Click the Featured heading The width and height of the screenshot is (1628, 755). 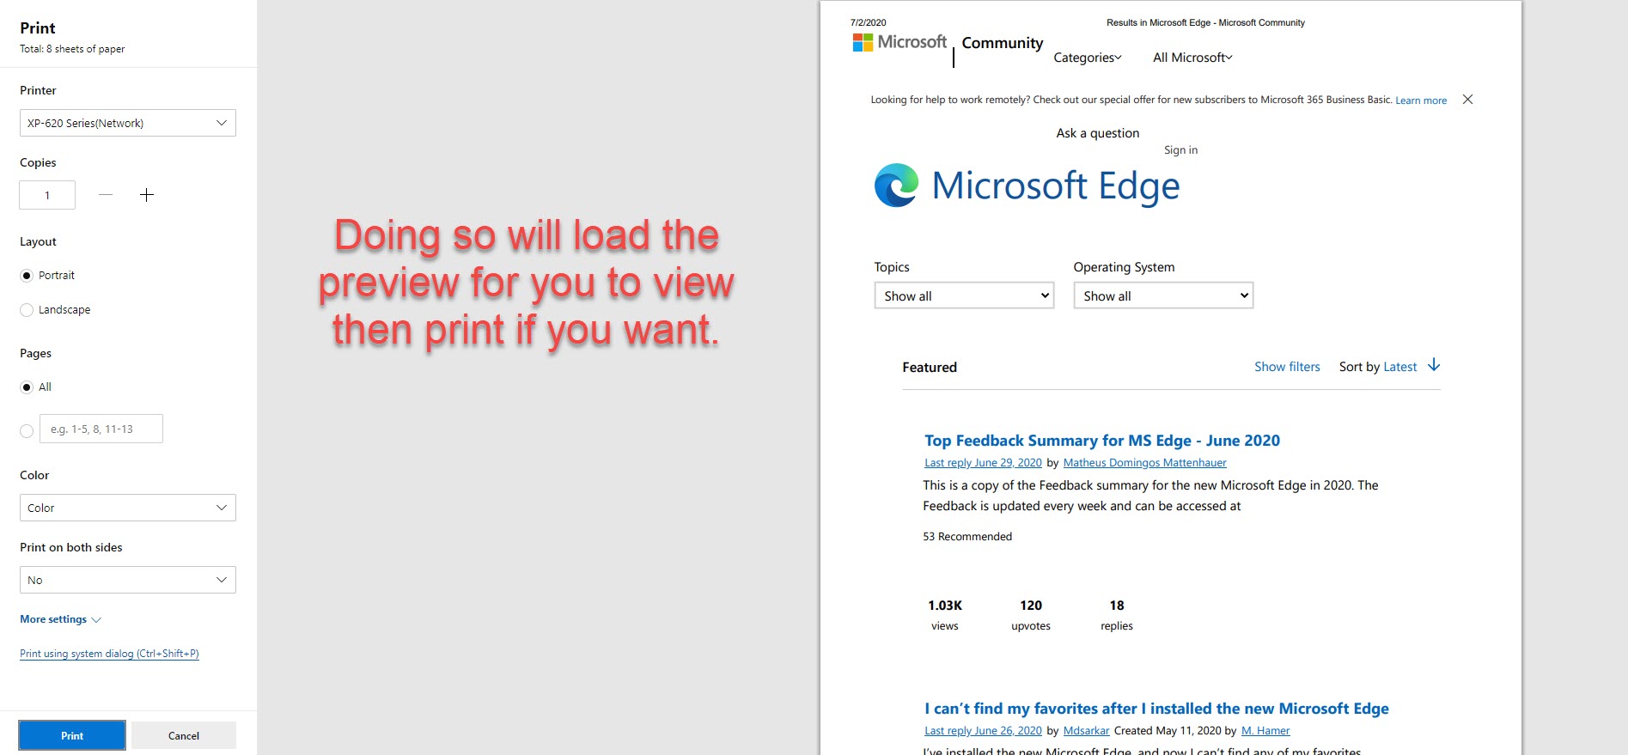click(930, 368)
